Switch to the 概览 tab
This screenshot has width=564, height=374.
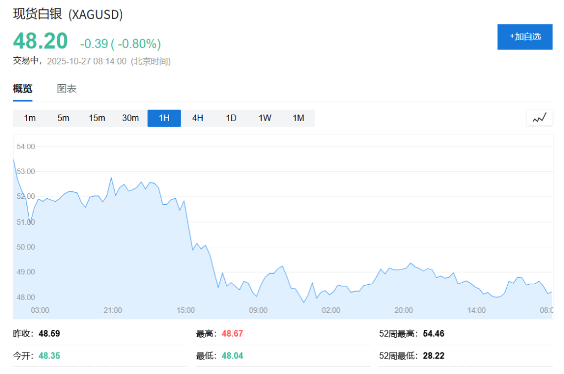tap(23, 89)
